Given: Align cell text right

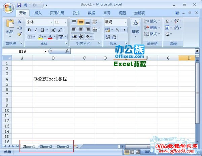Looking at the screenshot, I should [x=88, y=29].
